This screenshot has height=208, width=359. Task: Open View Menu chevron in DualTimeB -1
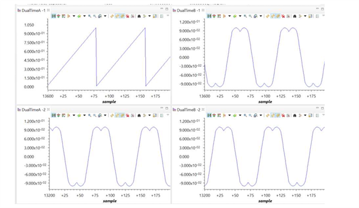[x=323, y=16]
